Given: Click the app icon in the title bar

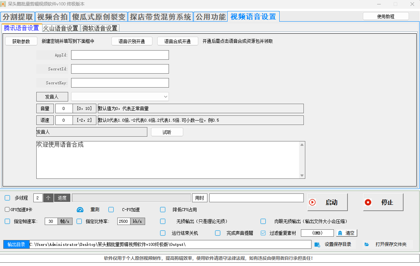Looking at the screenshot, I should click(3, 4).
